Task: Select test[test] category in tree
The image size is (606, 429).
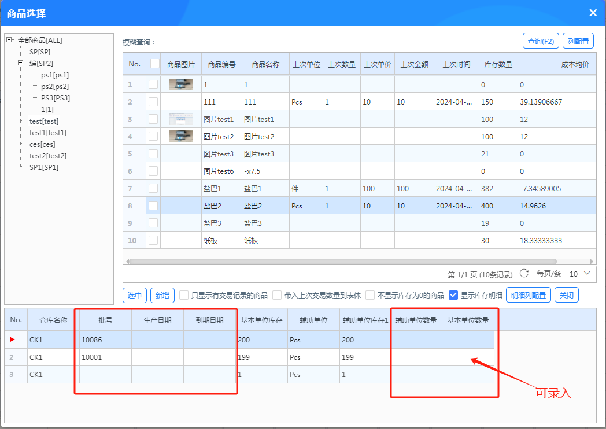Action: pos(44,121)
